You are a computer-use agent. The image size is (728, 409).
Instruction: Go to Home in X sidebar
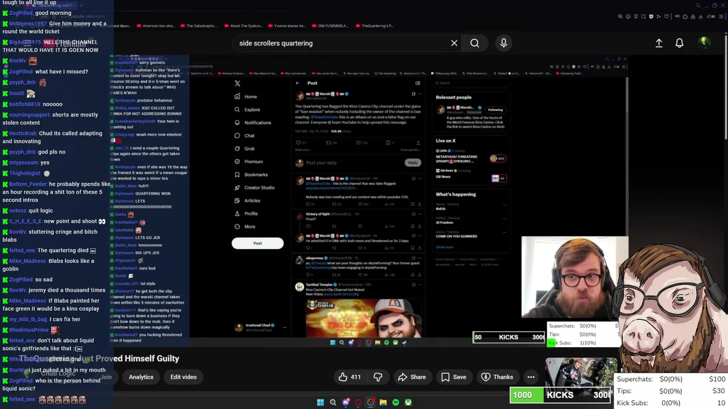pyautogui.click(x=246, y=97)
